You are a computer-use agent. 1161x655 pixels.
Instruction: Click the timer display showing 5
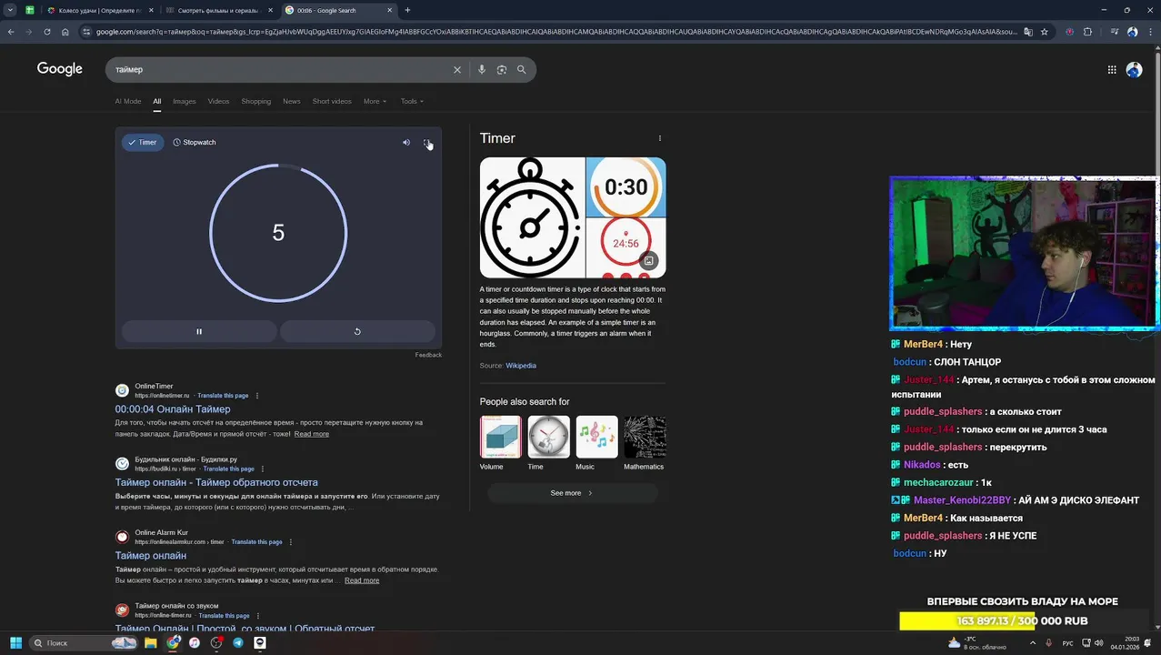coord(278,232)
